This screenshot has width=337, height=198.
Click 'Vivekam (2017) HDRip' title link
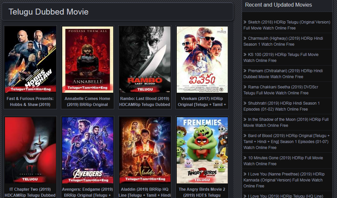click(x=202, y=101)
